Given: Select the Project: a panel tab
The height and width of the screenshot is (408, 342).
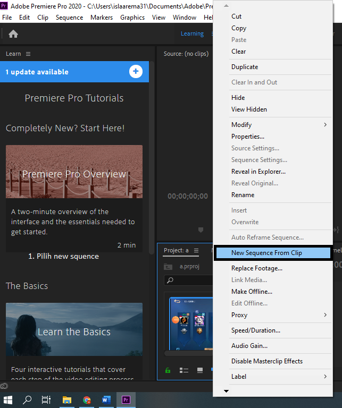Looking at the screenshot, I should (x=176, y=250).
